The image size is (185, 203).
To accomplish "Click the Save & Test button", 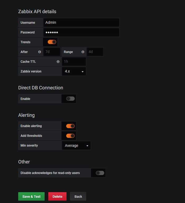I will click(x=31, y=196).
